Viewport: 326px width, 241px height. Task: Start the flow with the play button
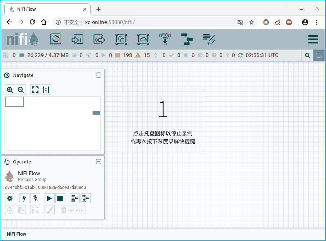[49, 198]
